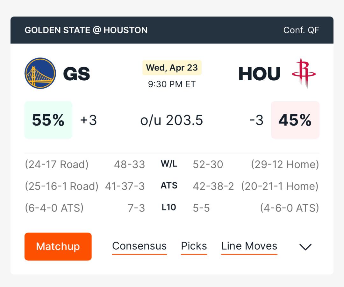
Task: Click the Golden State +3 spread
Action: click(x=89, y=120)
